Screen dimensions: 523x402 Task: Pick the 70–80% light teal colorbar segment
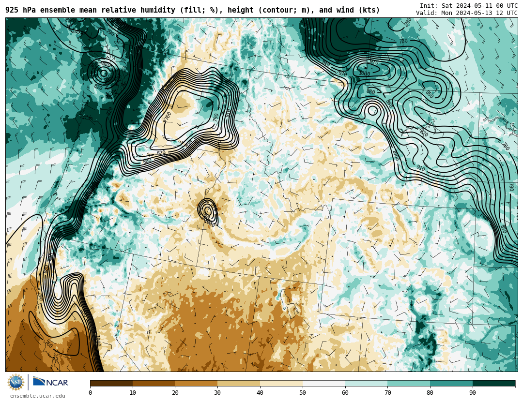coord(409,383)
